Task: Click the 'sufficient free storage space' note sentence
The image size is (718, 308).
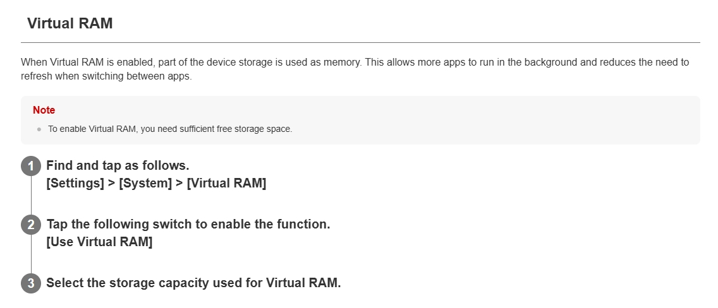Action: coord(170,129)
